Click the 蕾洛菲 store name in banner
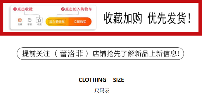Screen dimensions: 202x107 tap(71, 53)
